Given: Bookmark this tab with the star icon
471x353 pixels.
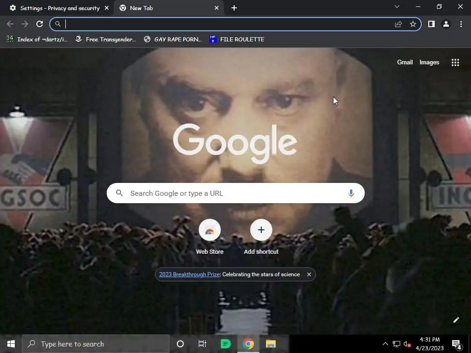Looking at the screenshot, I should click(413, 24).
